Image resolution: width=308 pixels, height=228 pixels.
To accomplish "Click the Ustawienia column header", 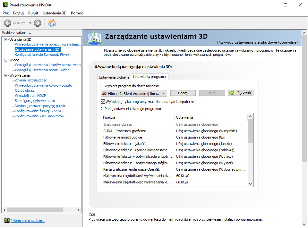I will (211, 117).
